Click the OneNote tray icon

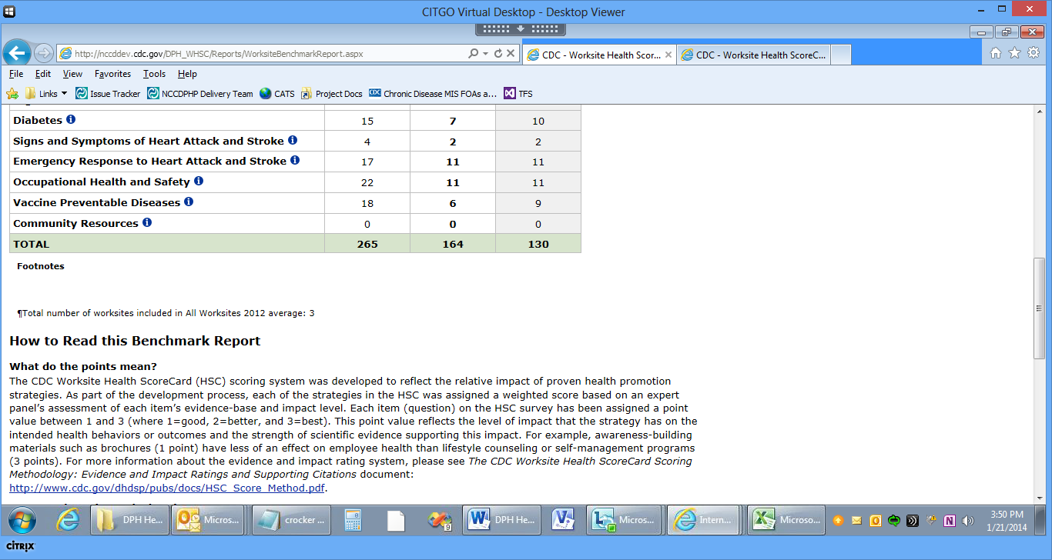pyautogui.click(x=950, y=521)
